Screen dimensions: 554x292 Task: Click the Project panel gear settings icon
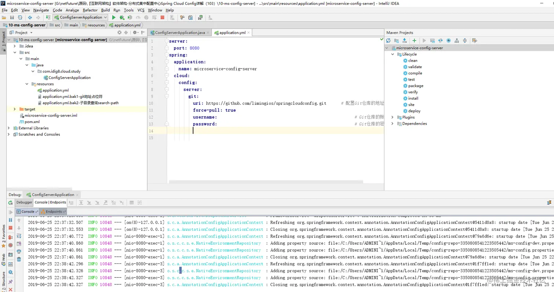pyautogui.click(x=135, y=33)
